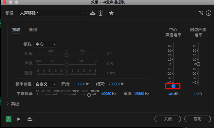Close the effect window red button
This screenshot has width=214, height=128.
tap(5, 2)
